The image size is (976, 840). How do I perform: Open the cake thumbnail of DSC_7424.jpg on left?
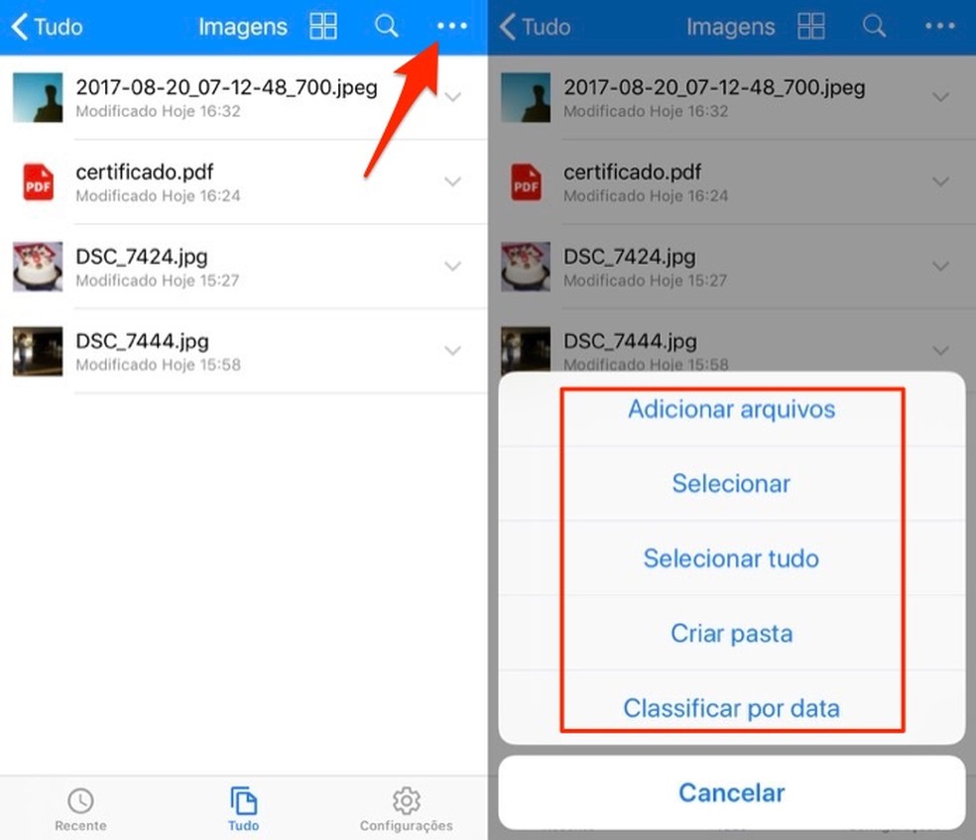tap(38, 267)
